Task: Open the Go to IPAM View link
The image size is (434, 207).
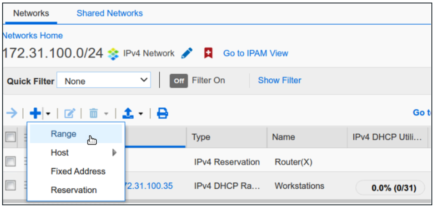Action: (255, 53)
